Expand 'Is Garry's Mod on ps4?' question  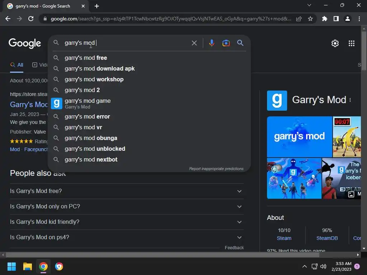127,237
